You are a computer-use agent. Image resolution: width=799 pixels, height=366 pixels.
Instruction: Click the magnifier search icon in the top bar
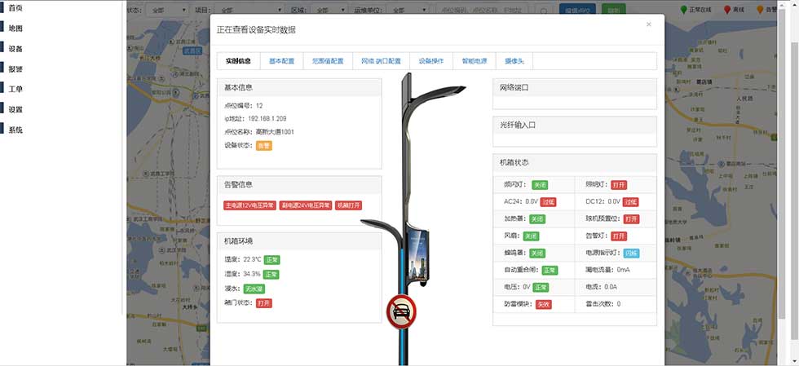pos(544,11)
